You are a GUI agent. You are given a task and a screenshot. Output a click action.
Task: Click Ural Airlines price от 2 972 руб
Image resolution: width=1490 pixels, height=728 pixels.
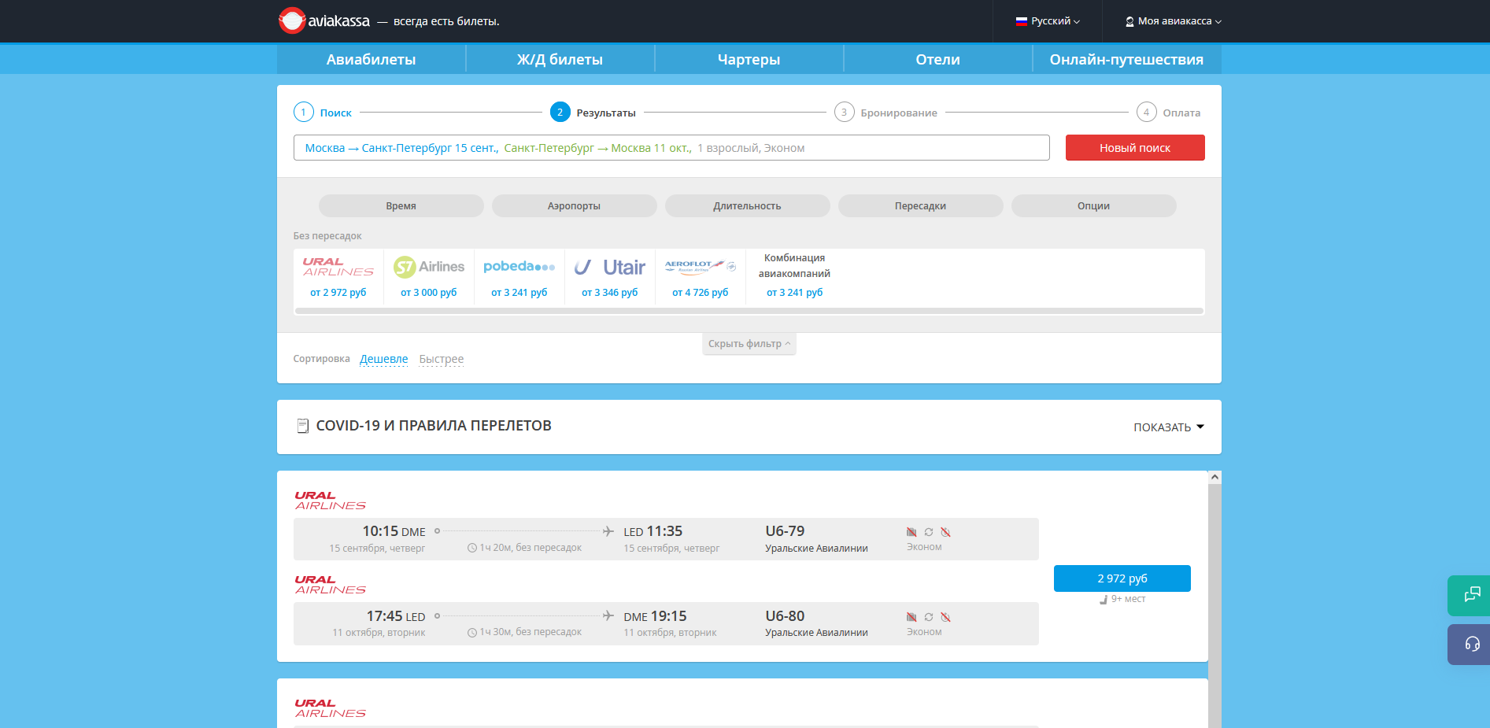338,292
